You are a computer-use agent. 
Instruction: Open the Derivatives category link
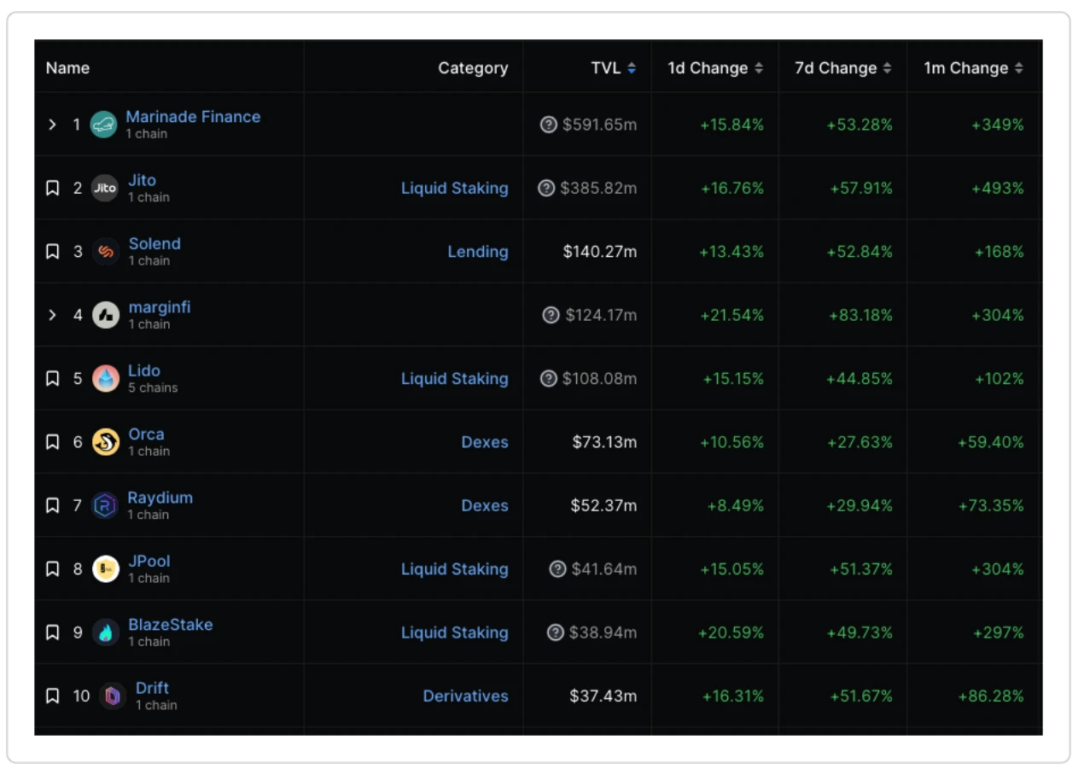(465, 696)
